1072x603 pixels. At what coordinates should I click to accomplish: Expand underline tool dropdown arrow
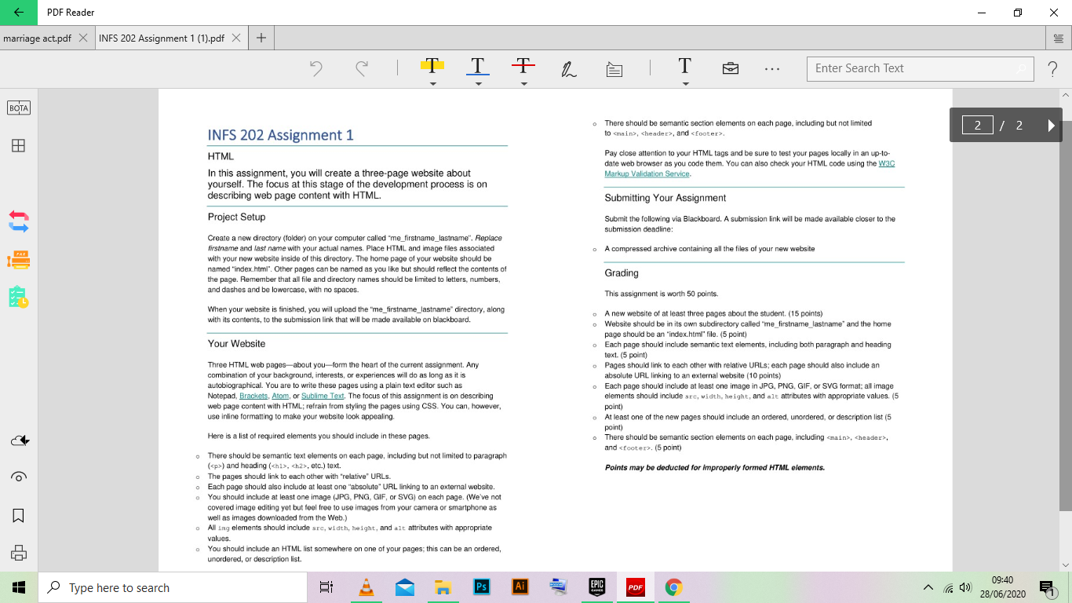(478, 83)
